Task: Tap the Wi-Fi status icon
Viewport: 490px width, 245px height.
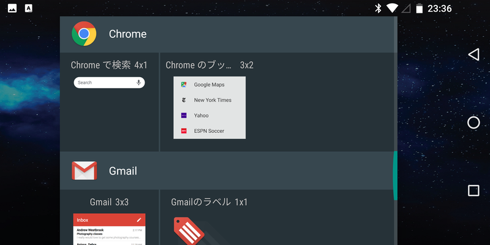Action: point(392,8)
